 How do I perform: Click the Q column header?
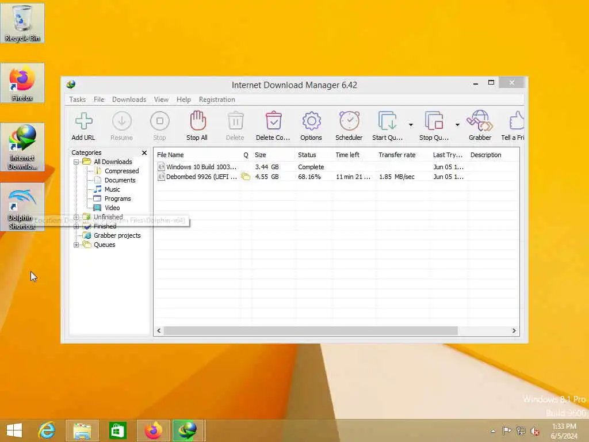(246, 155)
